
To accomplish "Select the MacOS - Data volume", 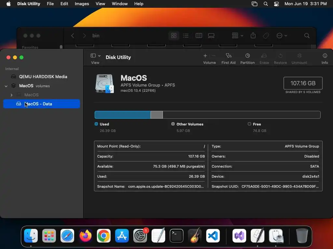I will point(42,104).
